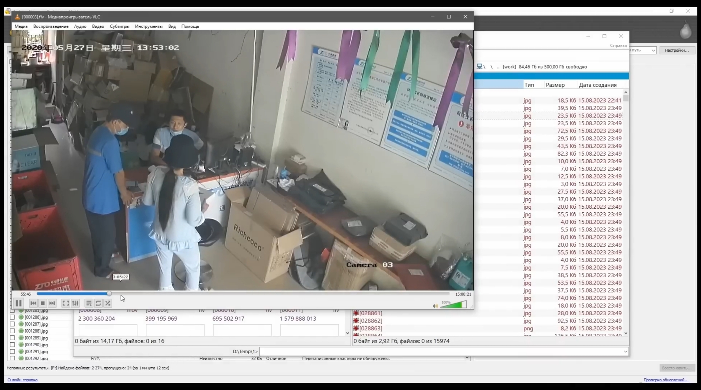Open extended settings equalizer icon
Viewport: 701px width, 390px height.
point(75,303)
